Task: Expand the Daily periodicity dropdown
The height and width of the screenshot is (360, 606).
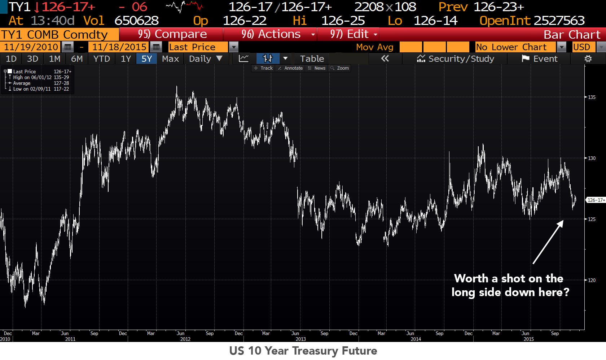Action: click(206, 58)
